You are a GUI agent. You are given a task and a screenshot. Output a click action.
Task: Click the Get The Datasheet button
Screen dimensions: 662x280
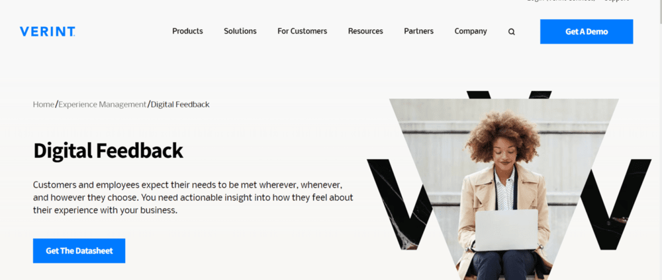(79, 251)
